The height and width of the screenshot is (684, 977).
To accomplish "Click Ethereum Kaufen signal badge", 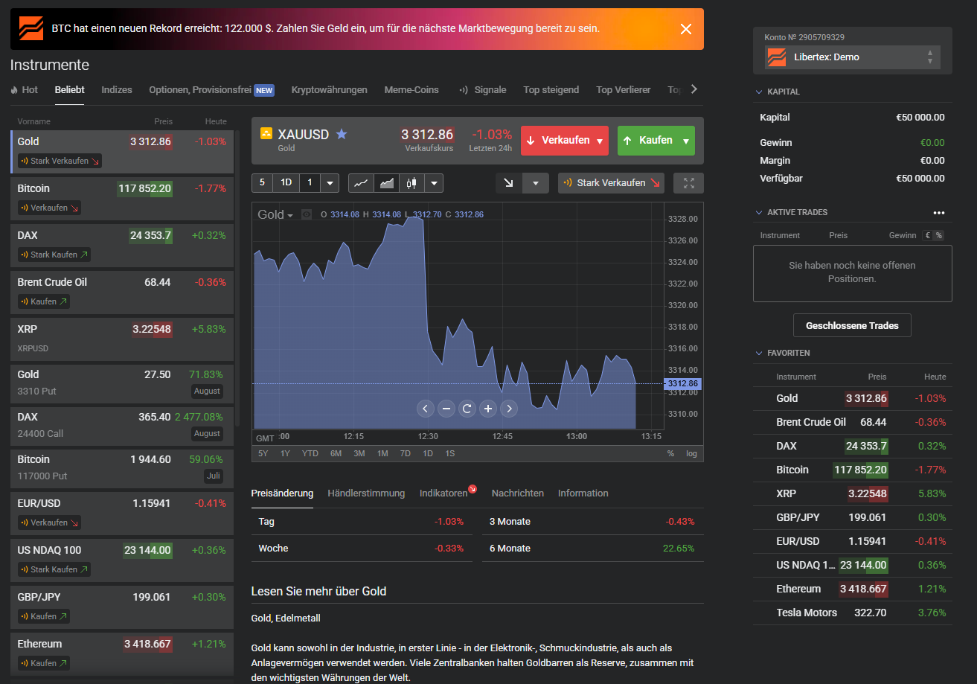I will tap(44, 663).
